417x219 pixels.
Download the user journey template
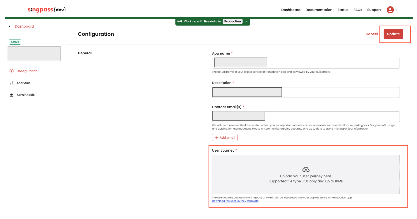coord(235,201)
